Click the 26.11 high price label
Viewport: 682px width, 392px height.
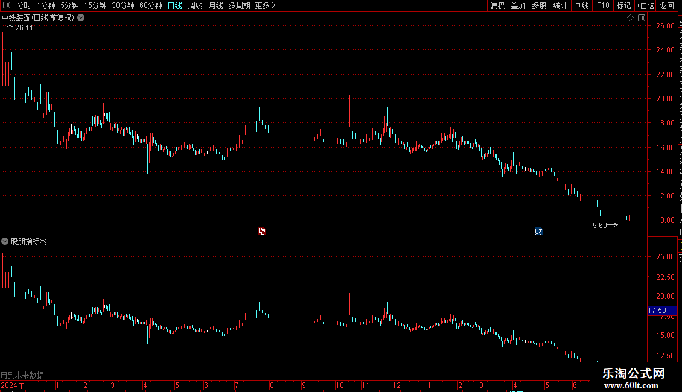pos(24,27)
